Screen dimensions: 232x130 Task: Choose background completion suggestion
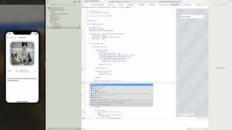pyautogui.click(x=121, y=97)
